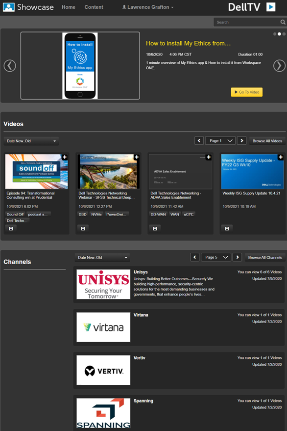
Task: Click the Dell Techn... tag
Action: coord(17,220)
